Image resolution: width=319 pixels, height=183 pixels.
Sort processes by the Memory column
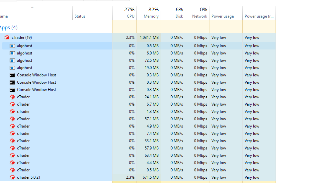pyautogui.click(x=149, y=13)
